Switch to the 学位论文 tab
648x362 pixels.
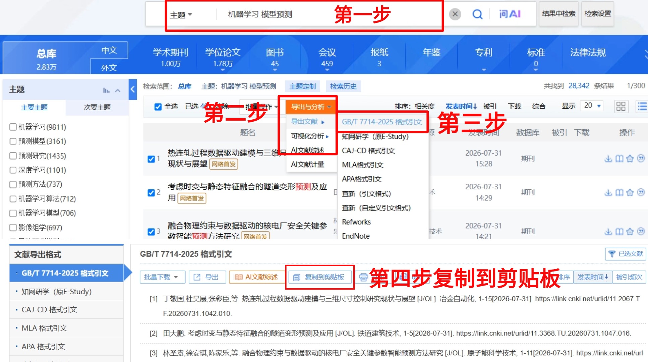[x=223, y=57]
